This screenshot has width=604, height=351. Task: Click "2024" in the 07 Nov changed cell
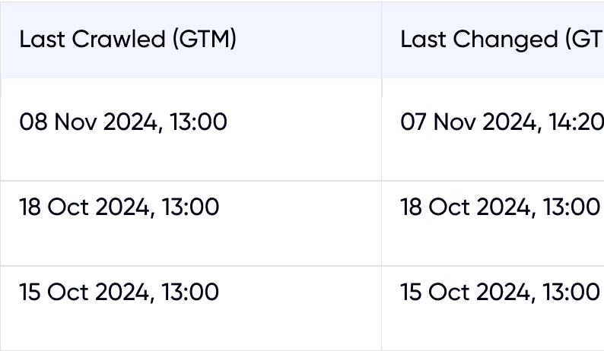tap(510, 122)
